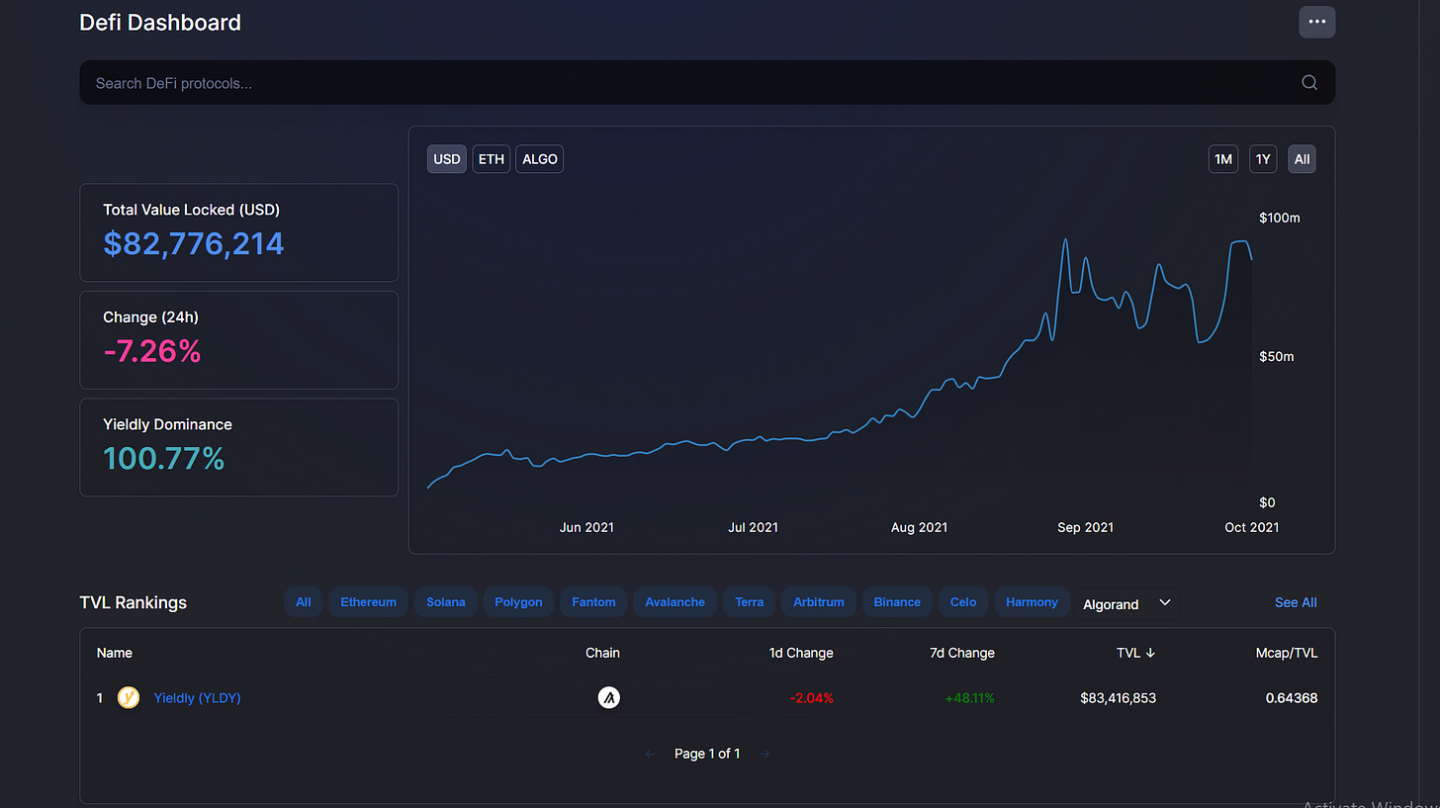Viewport: 1440px width, 808px height.
Task: Filter rankings by Ethereum
Action: 368,602
